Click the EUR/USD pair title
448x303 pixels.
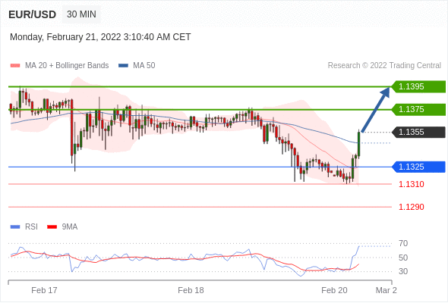[x=33, y=14]
